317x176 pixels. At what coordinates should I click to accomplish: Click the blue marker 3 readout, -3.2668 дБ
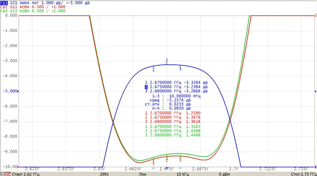tap(176, 91)
